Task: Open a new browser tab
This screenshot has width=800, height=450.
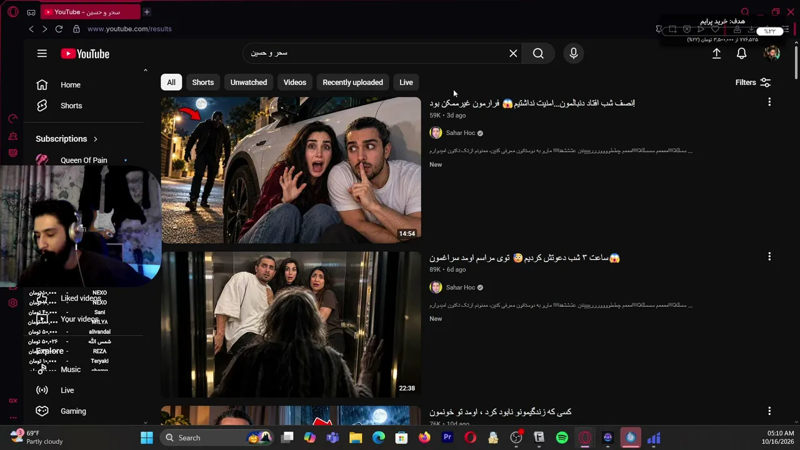Action: 147,12
